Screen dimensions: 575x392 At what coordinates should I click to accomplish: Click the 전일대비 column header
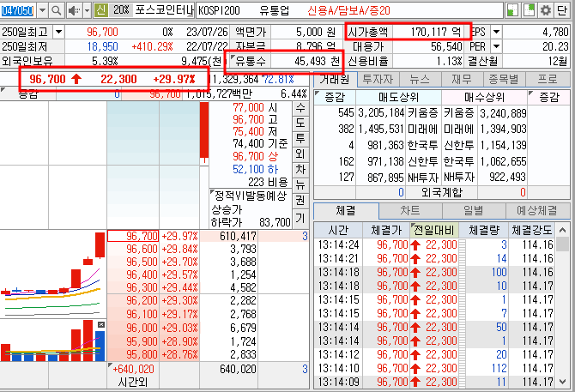(x=434, y=230)
